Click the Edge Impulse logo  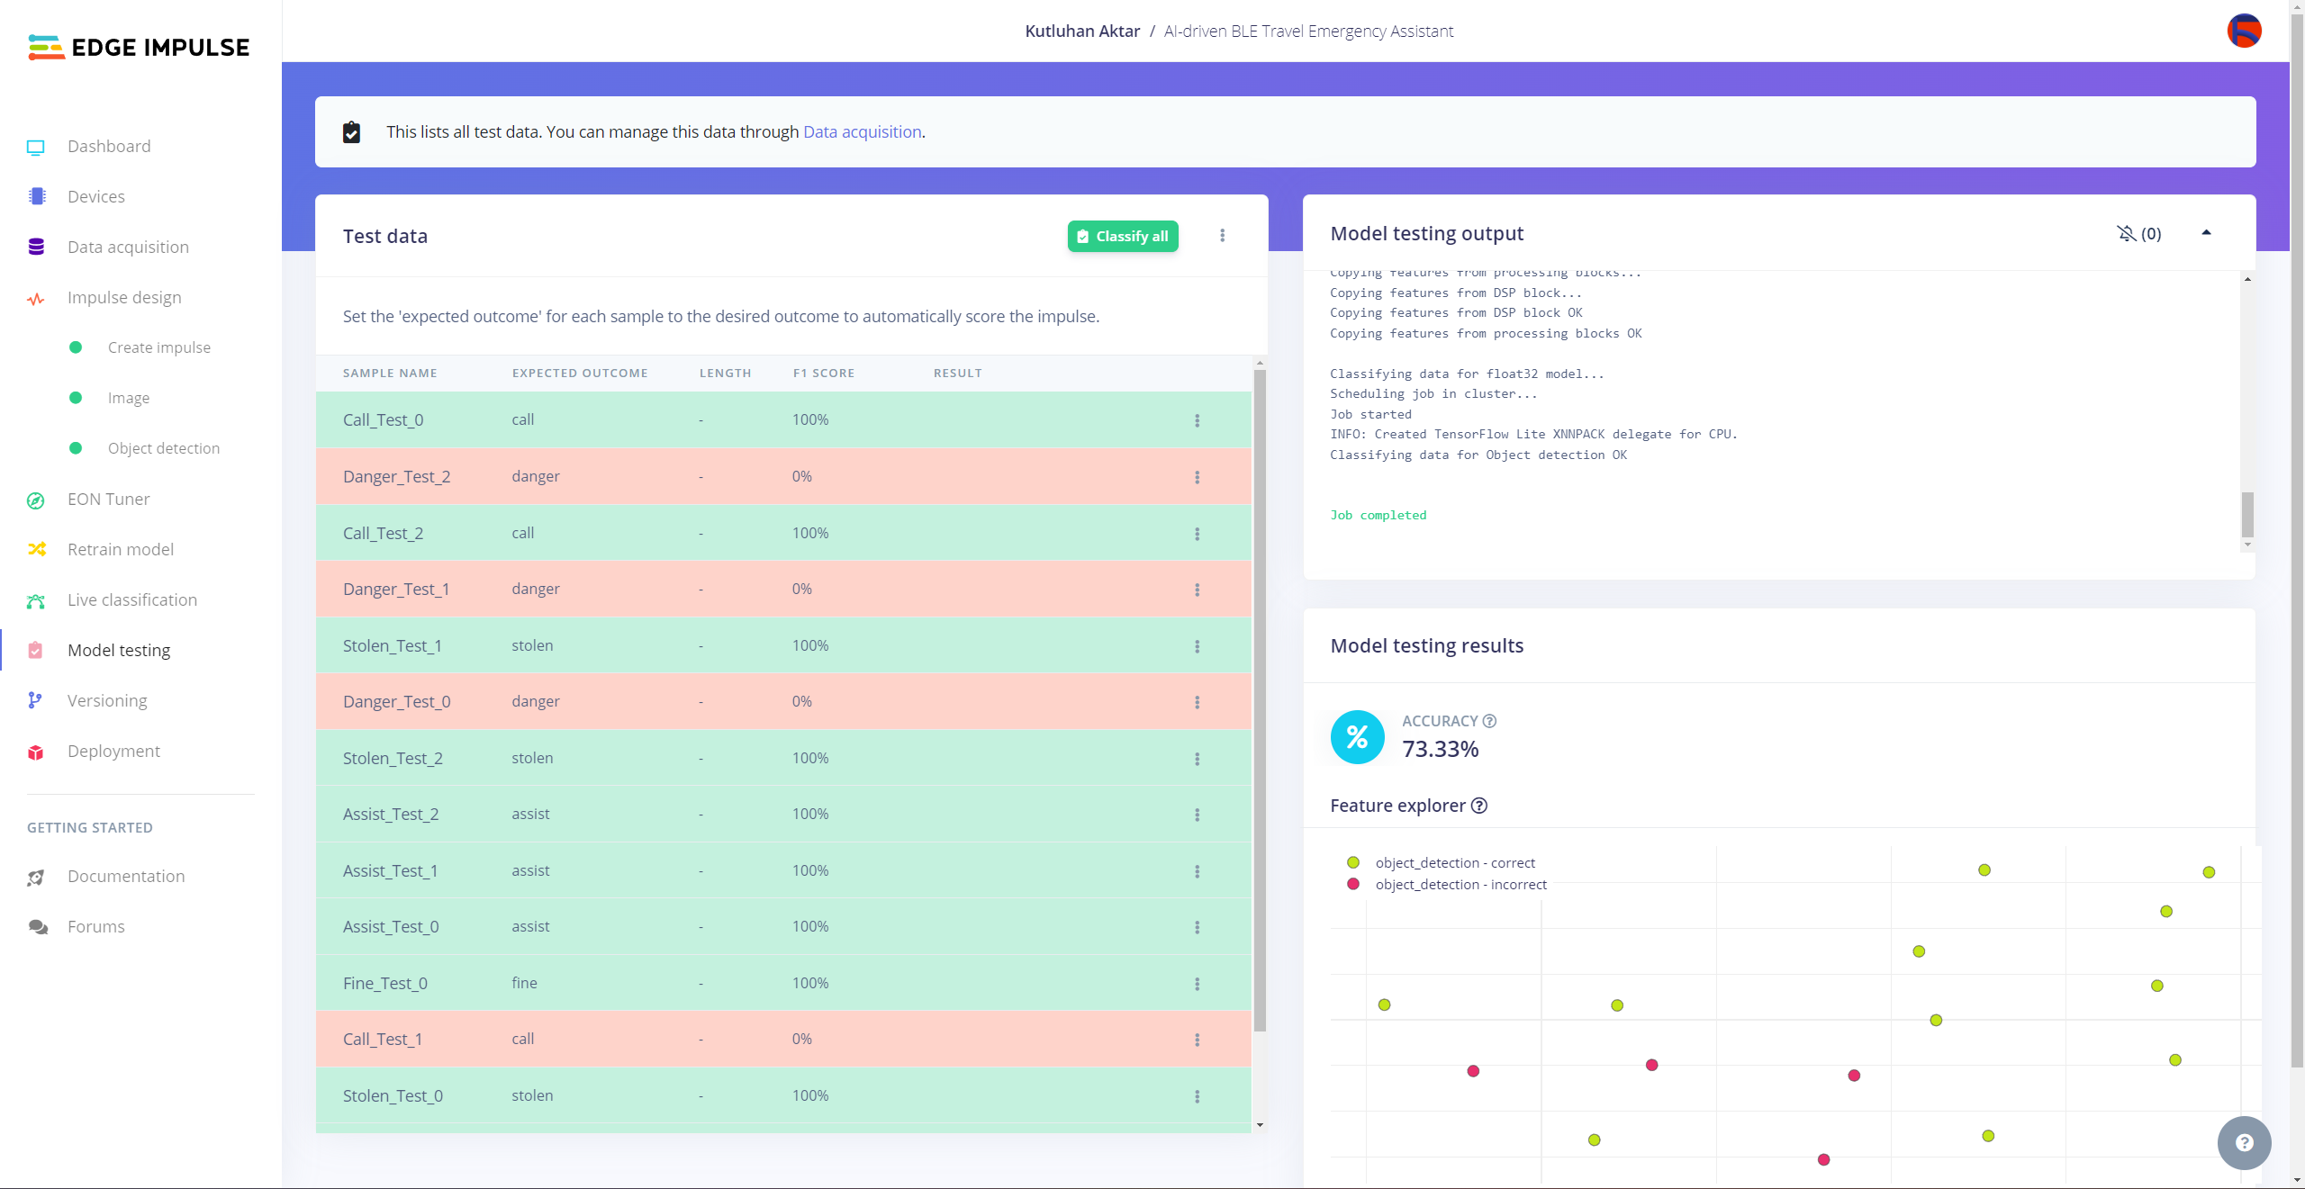coord(139,47)
